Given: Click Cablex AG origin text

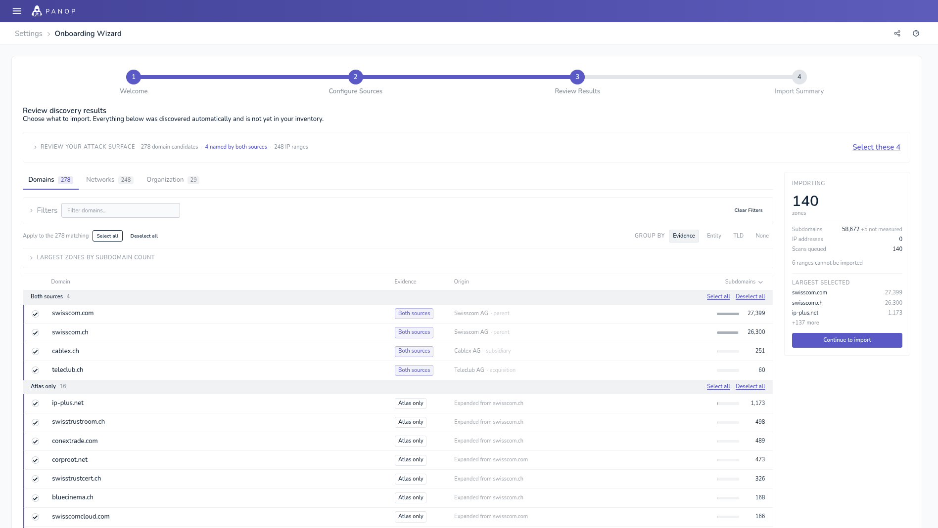Looking at the screenshot, I should coord(467,351).
